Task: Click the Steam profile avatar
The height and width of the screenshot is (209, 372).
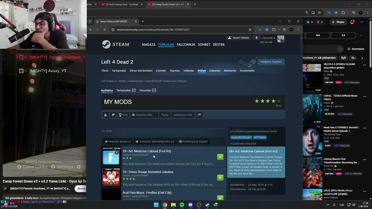Action: pyautogui.click(x=280, y=39)
